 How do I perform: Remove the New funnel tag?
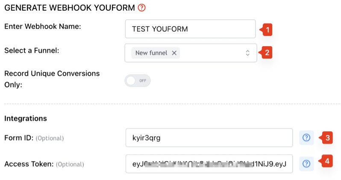pyautogui.click(x=174, y=53)
